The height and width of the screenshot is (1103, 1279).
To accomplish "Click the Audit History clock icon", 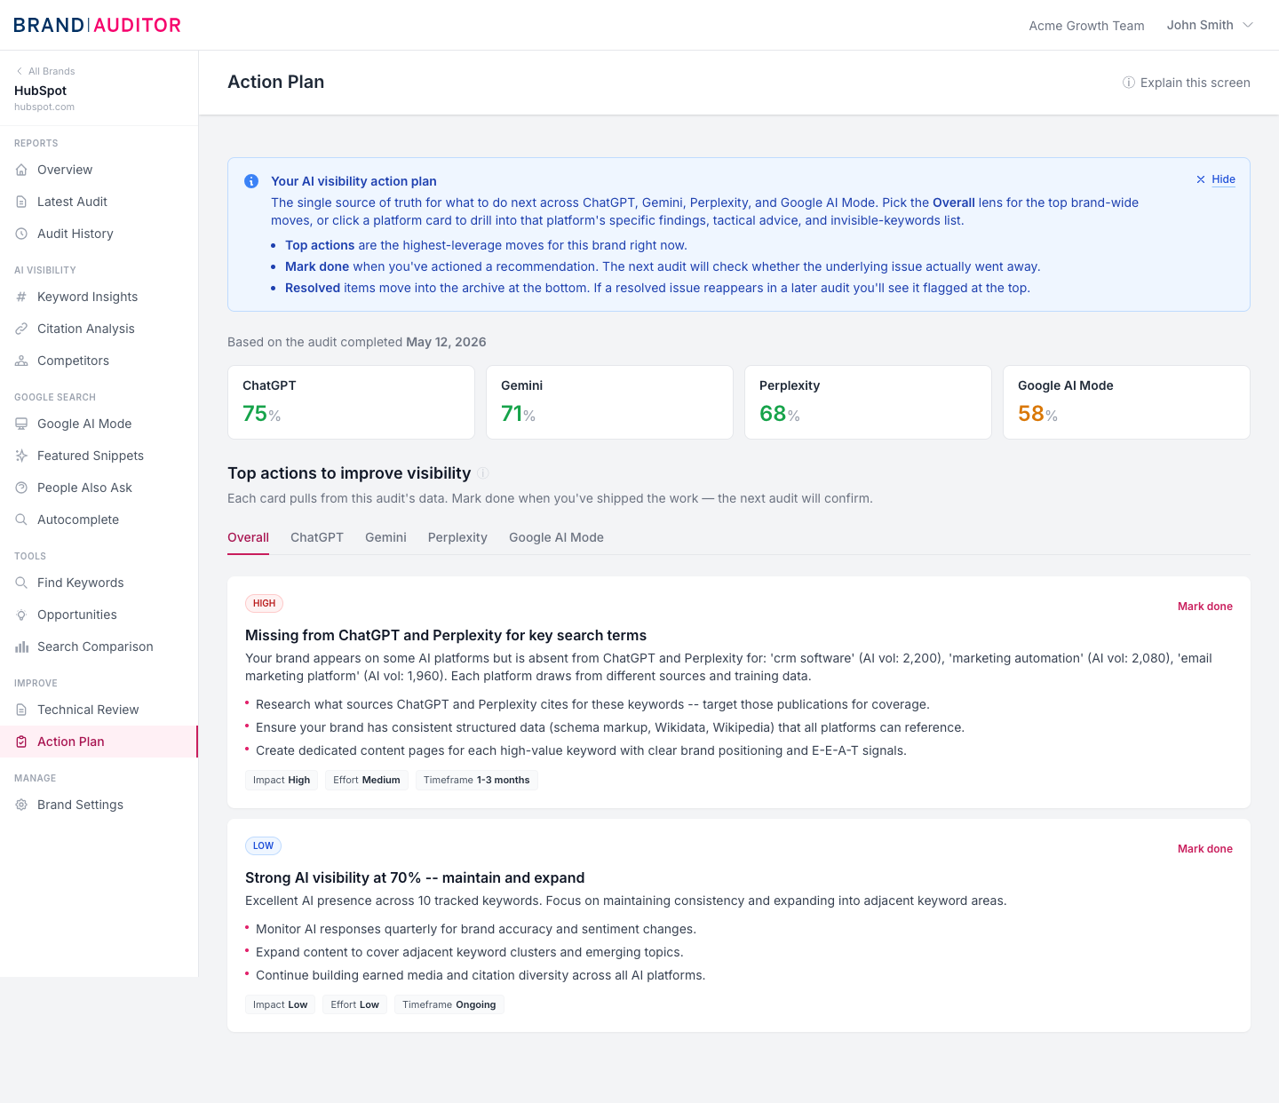I will click(x=21, y=234).
